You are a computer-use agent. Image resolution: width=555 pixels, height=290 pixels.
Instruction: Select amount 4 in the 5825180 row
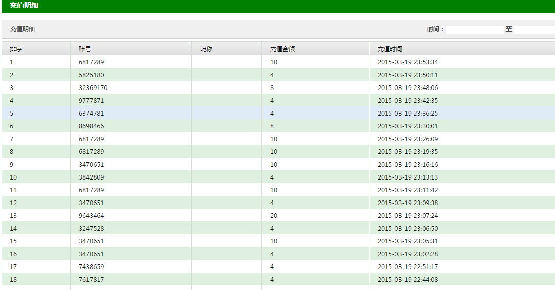pos(272,75)
